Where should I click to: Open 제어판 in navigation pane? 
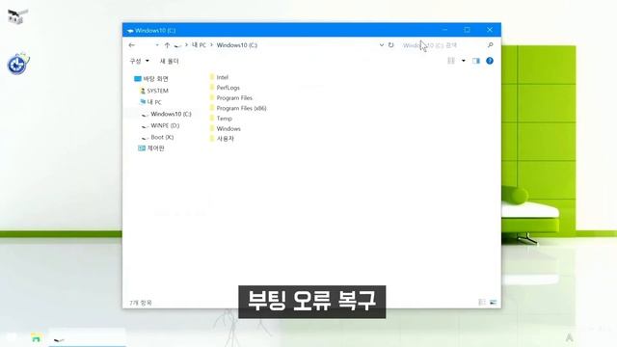pyautogui.click(x=151, y=148)
